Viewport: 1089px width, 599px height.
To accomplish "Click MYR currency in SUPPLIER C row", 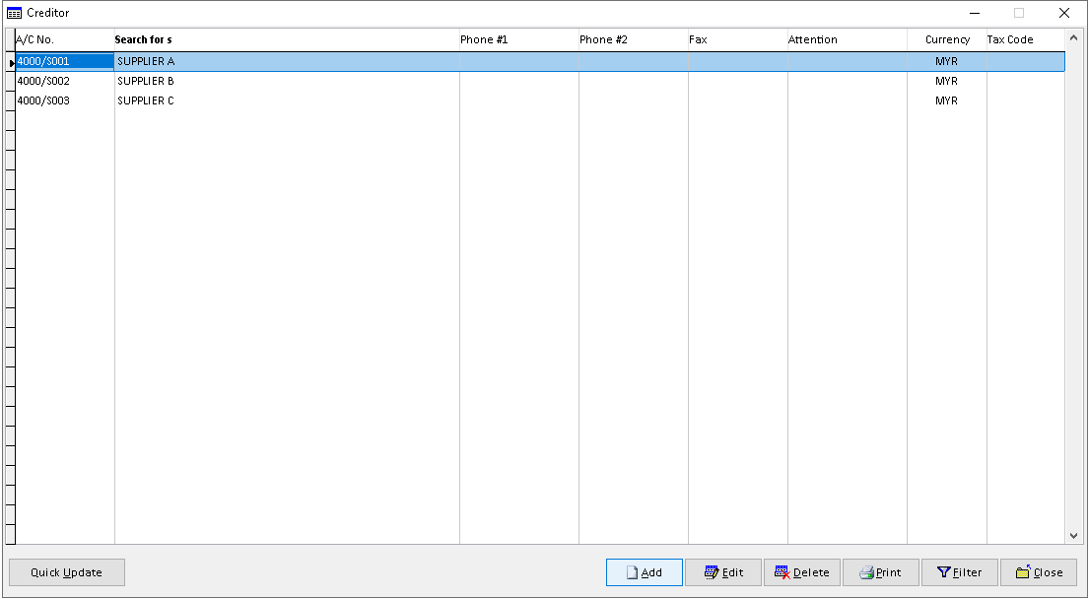I will pyautogui.click(x=947, y=100).
